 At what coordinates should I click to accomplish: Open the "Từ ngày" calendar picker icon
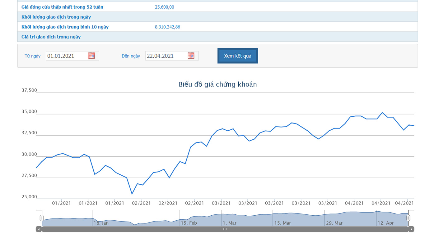click(x=91, y=56)
